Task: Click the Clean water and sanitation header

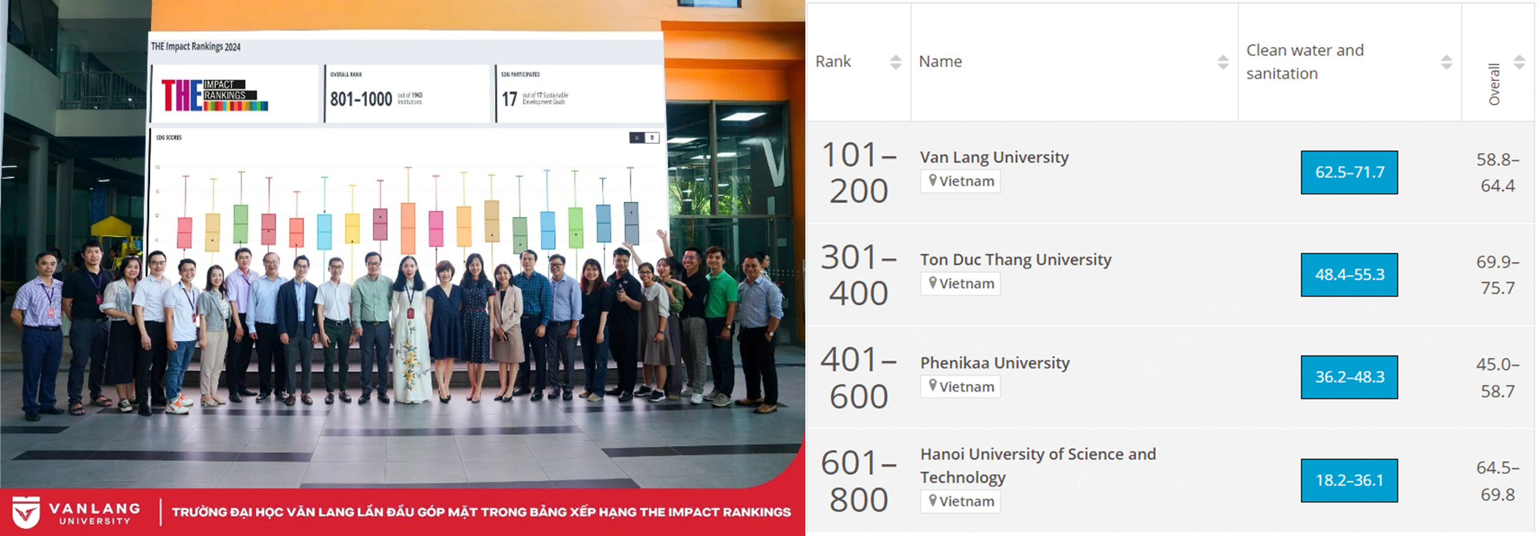Action: [x=1305, y=62]
